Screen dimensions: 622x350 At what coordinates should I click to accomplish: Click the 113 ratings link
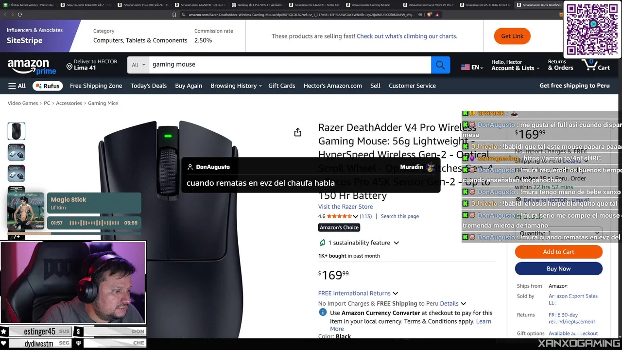coord(365,216)
